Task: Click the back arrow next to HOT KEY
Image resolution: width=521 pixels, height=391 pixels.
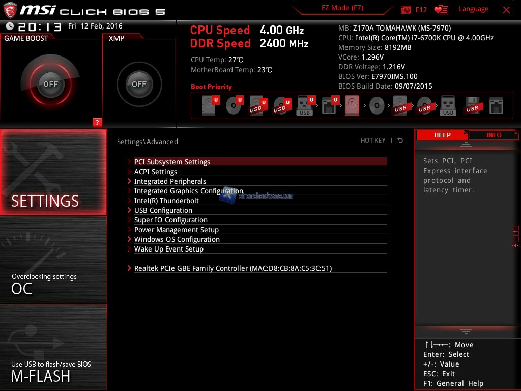Action: tap(400, 141)
